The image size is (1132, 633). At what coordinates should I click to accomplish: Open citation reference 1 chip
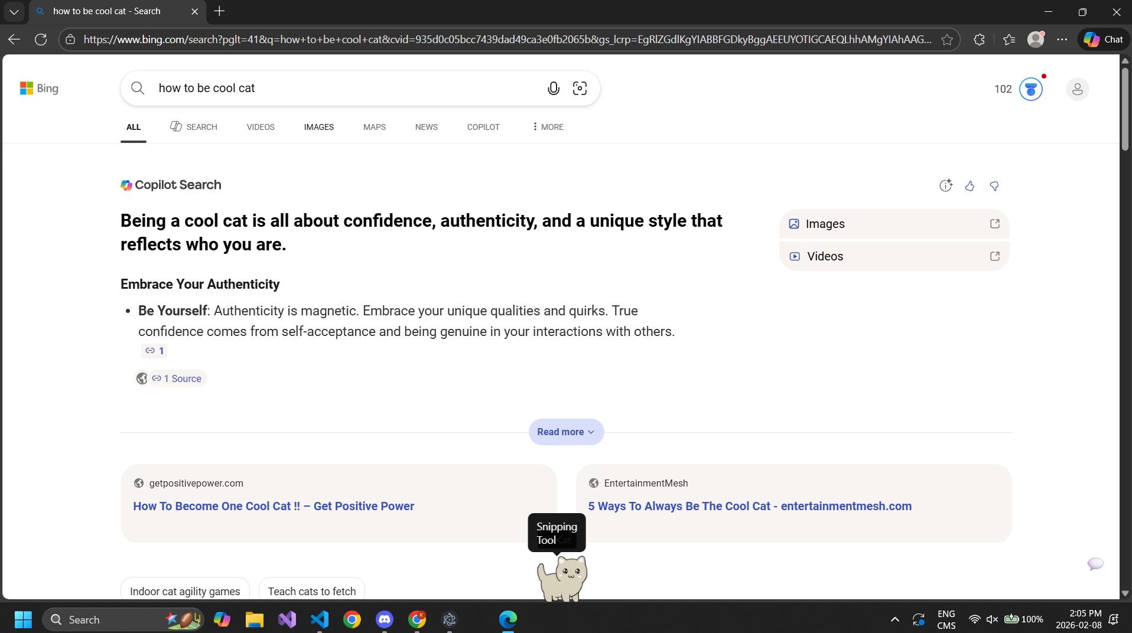click(x=154, y=351)
